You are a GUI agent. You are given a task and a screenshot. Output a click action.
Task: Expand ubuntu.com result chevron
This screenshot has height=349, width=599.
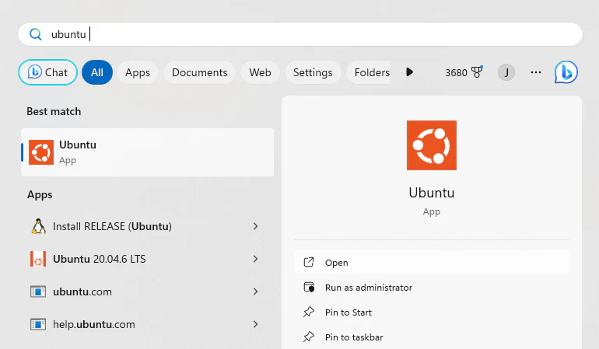(256, 291)
